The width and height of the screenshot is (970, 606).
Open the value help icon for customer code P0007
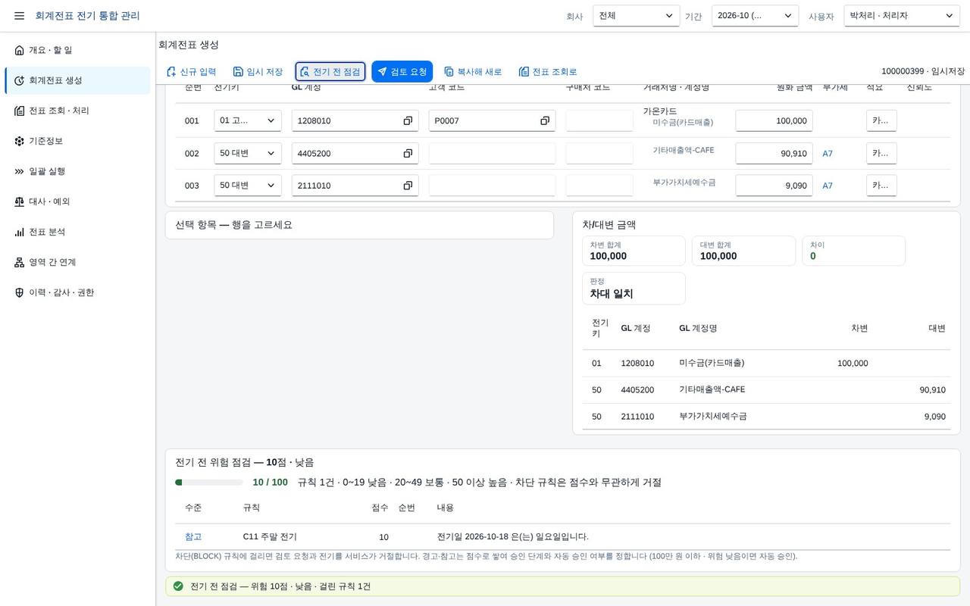click(545, 121)
